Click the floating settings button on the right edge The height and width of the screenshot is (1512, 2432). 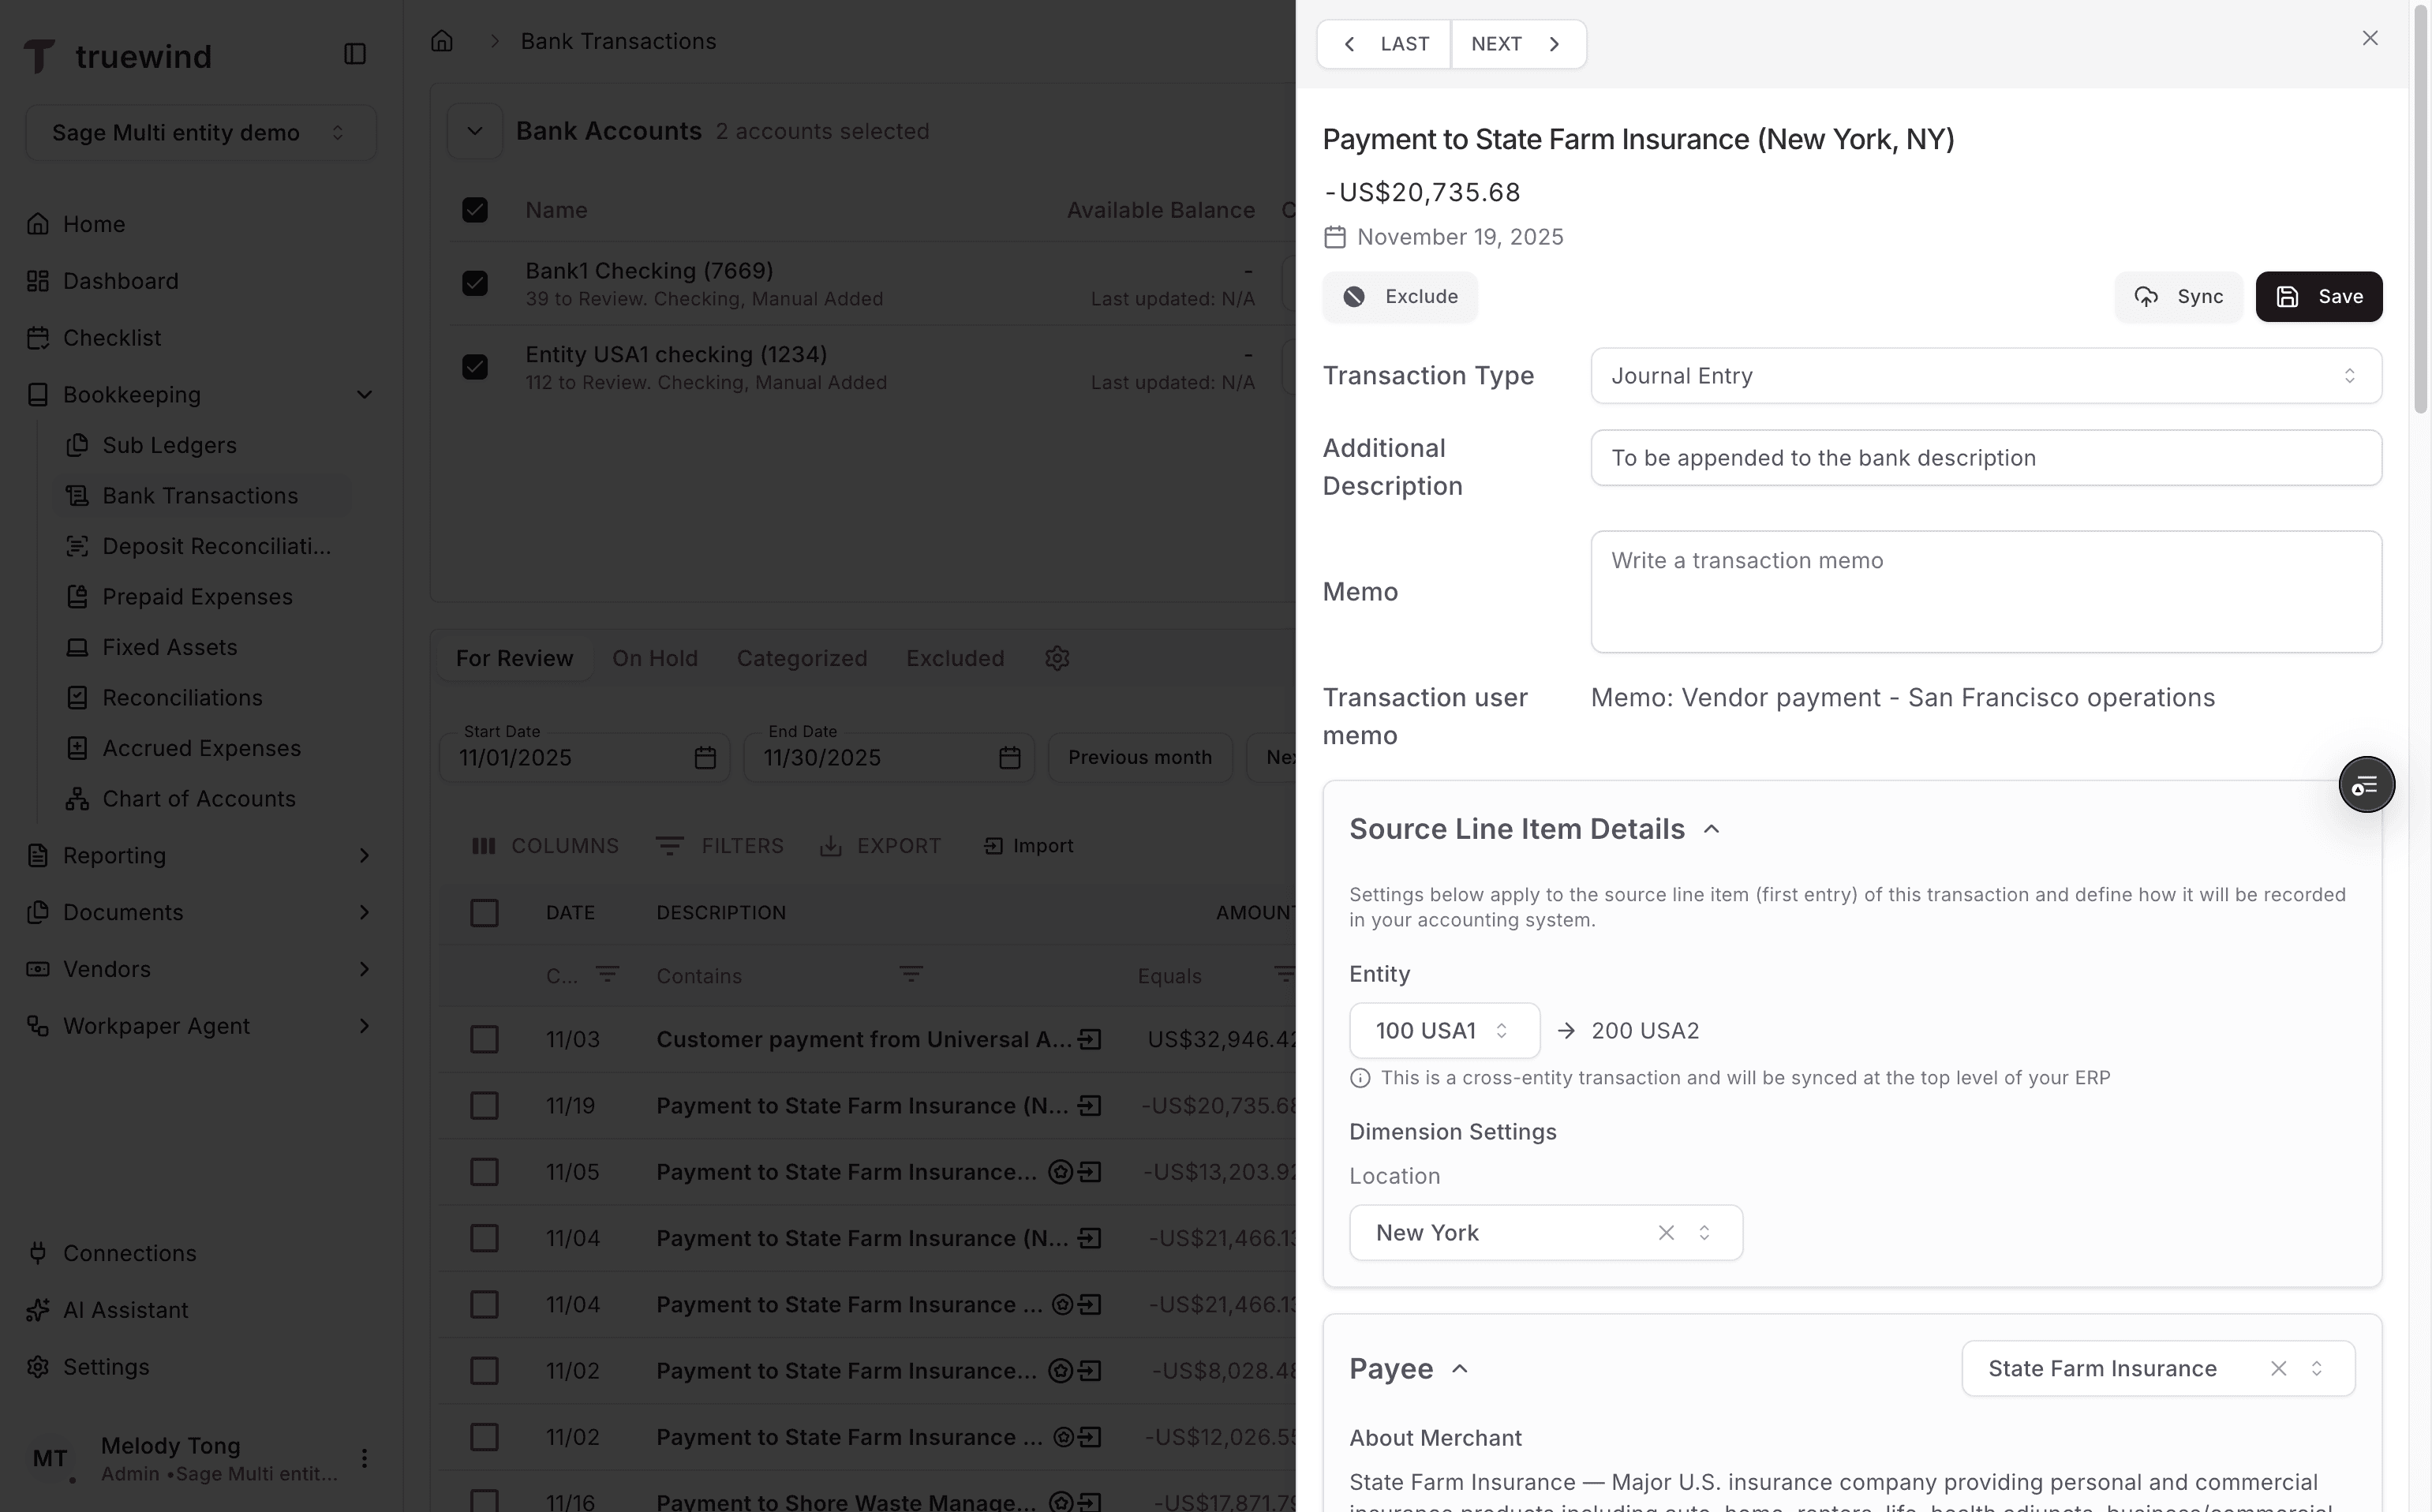pyautogui.click(x=2366, y=784)
